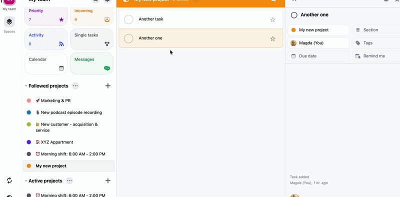Collapse the Active projects section
The image size is (400, 197).
[x=26, y=180]
